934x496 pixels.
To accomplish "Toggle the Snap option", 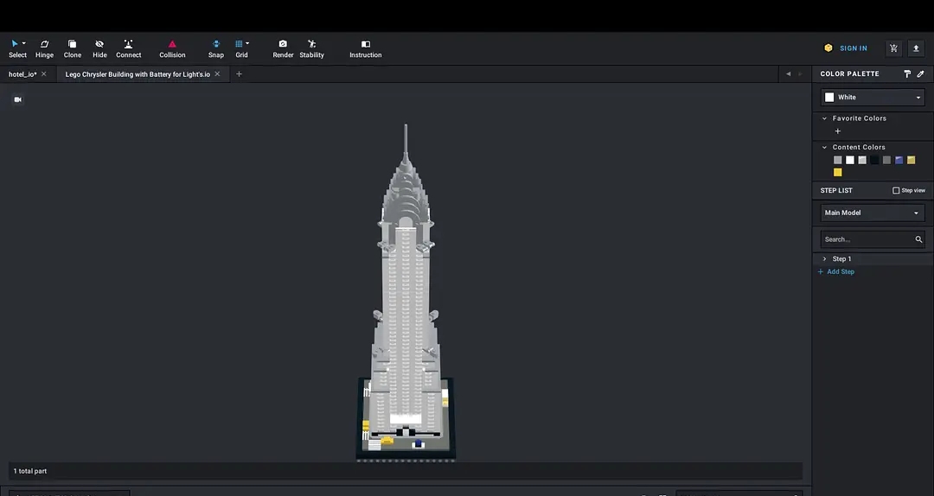I will (215, 48).
